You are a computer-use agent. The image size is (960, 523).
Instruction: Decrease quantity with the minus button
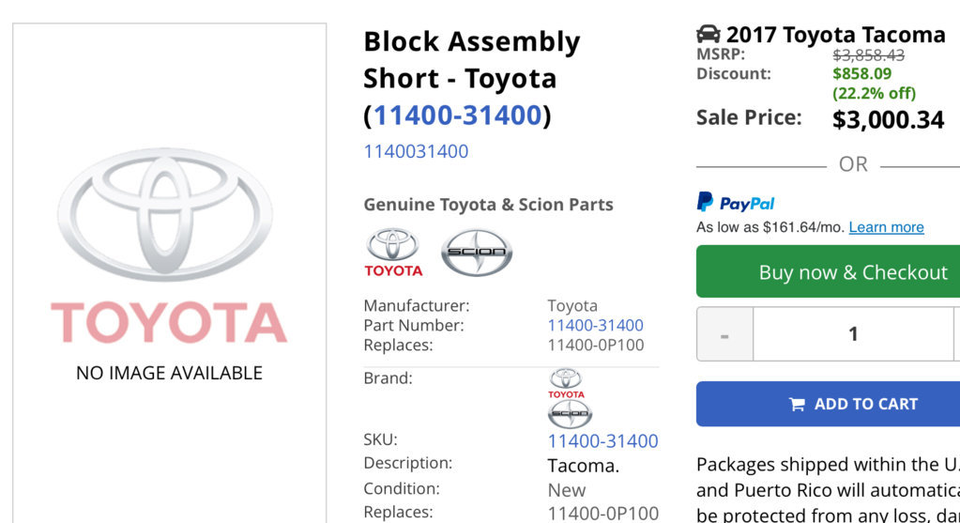(724, 334)
